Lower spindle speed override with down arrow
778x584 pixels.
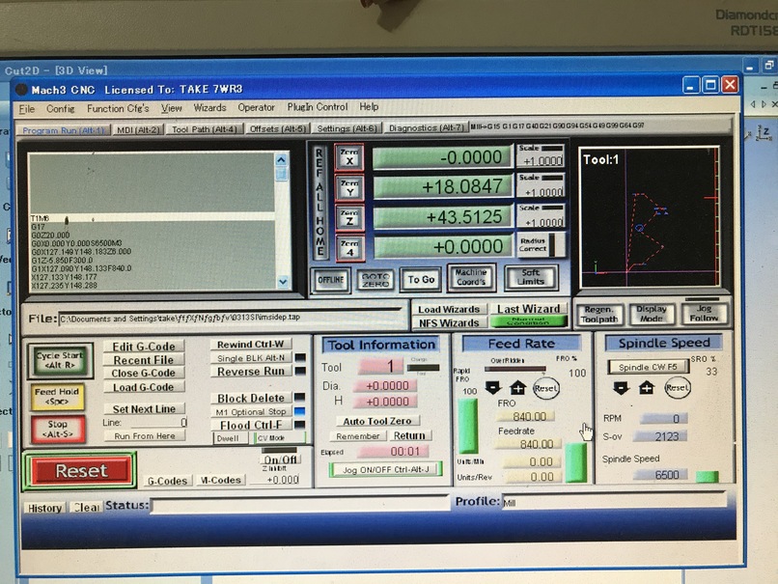pos(622,387)
